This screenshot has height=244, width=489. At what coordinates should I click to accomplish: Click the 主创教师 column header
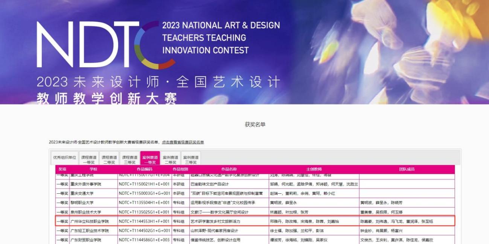[x=314, y=169]
